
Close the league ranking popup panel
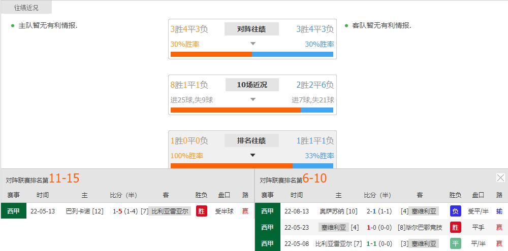click(x=500, y=177)
